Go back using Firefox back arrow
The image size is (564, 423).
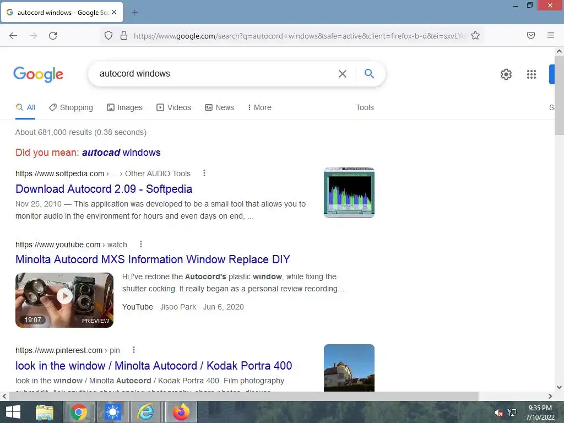point(13,36)
